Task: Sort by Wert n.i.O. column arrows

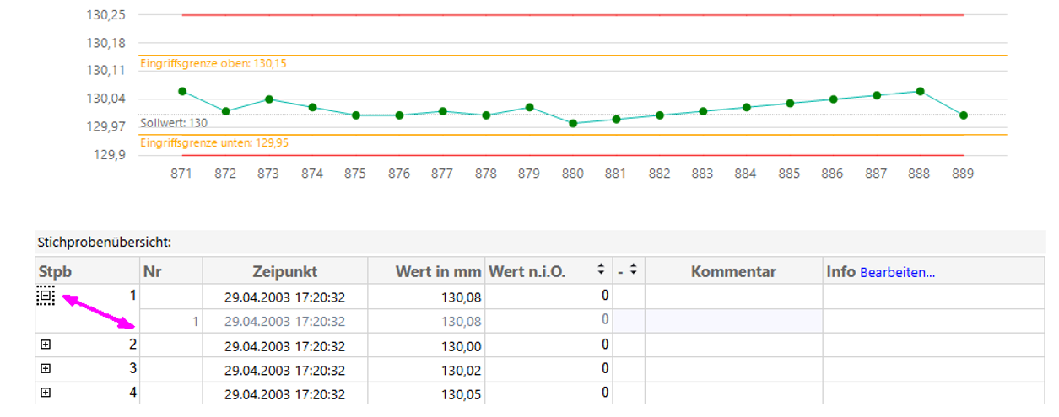Action: 601,270
